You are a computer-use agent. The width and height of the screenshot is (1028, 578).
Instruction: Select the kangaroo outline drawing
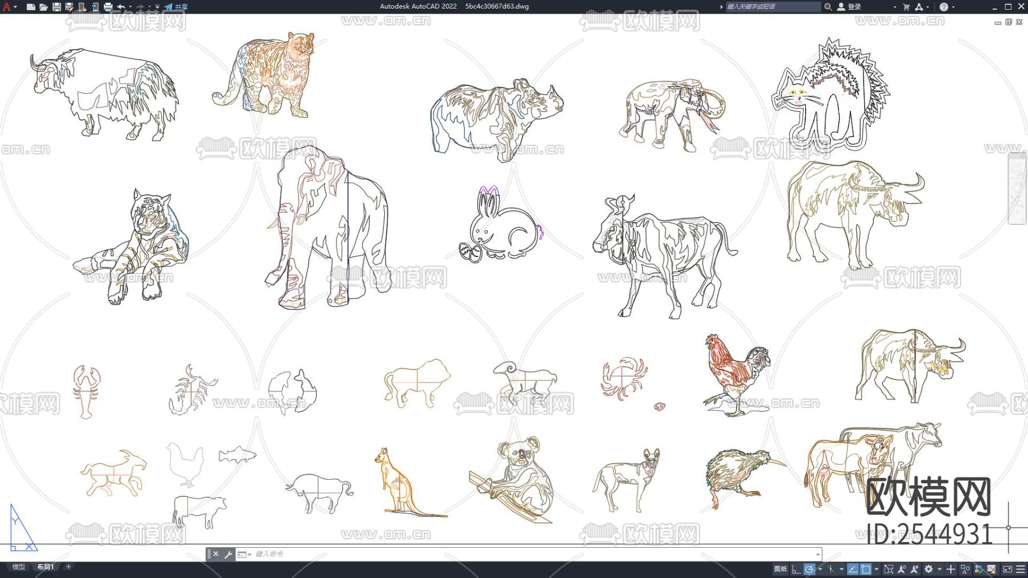point(410,483)
